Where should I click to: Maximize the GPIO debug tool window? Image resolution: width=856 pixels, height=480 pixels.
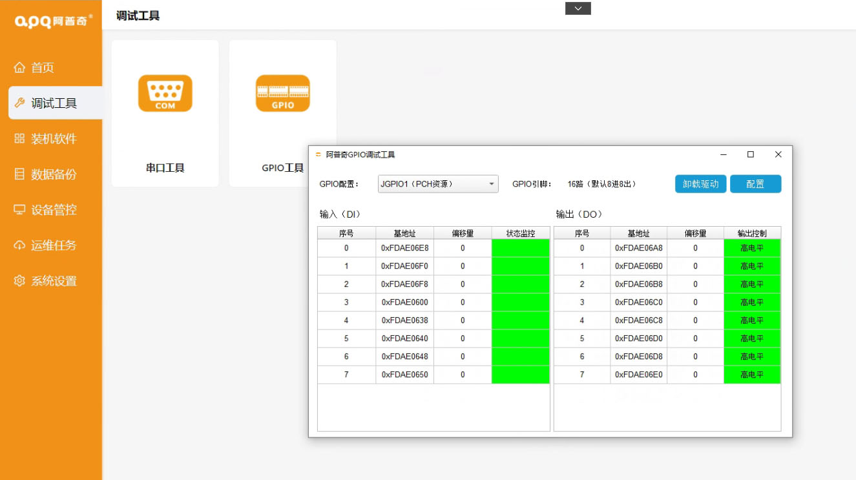click(x=750, y=154)
